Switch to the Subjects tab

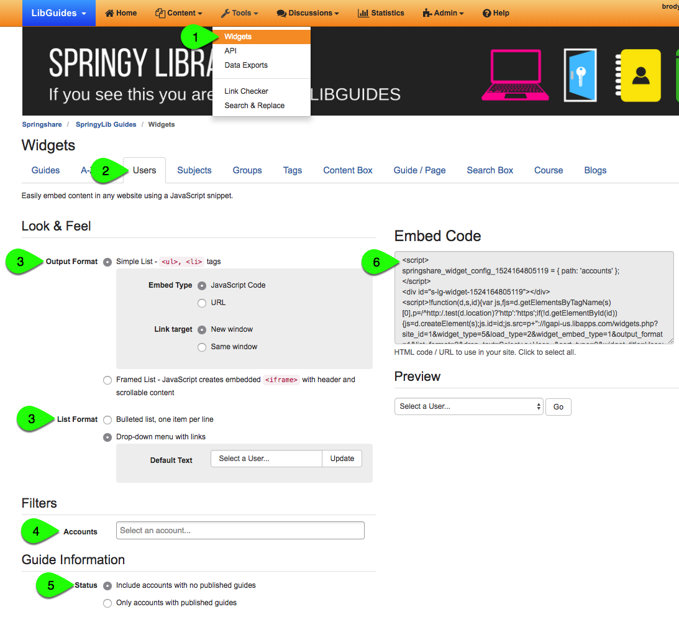(x=194, y=171)
